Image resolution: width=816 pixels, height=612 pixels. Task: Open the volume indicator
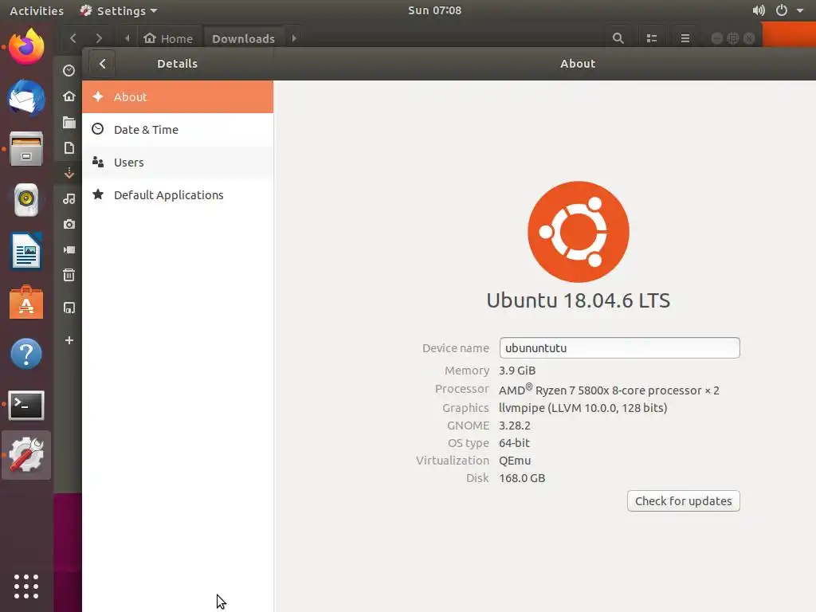[x=759, y=10]
